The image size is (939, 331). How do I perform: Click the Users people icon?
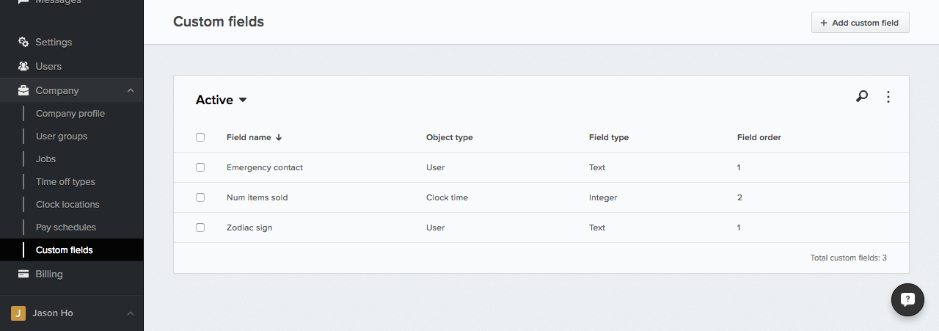(23, 66)
